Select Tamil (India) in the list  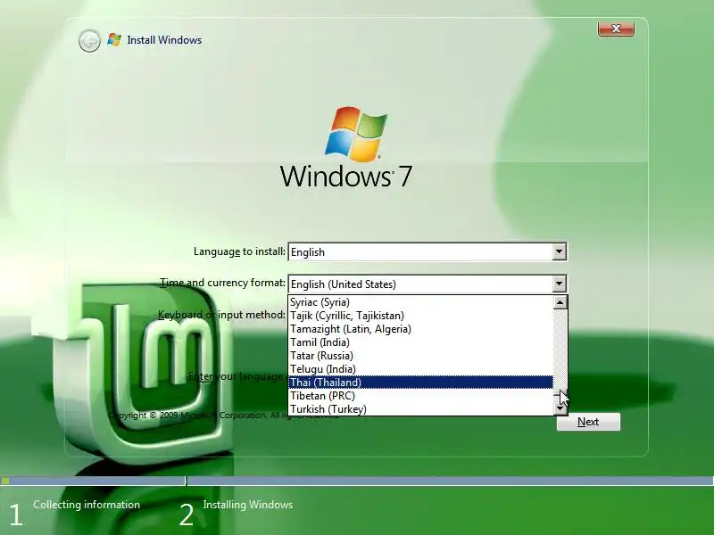coord(420,342)
